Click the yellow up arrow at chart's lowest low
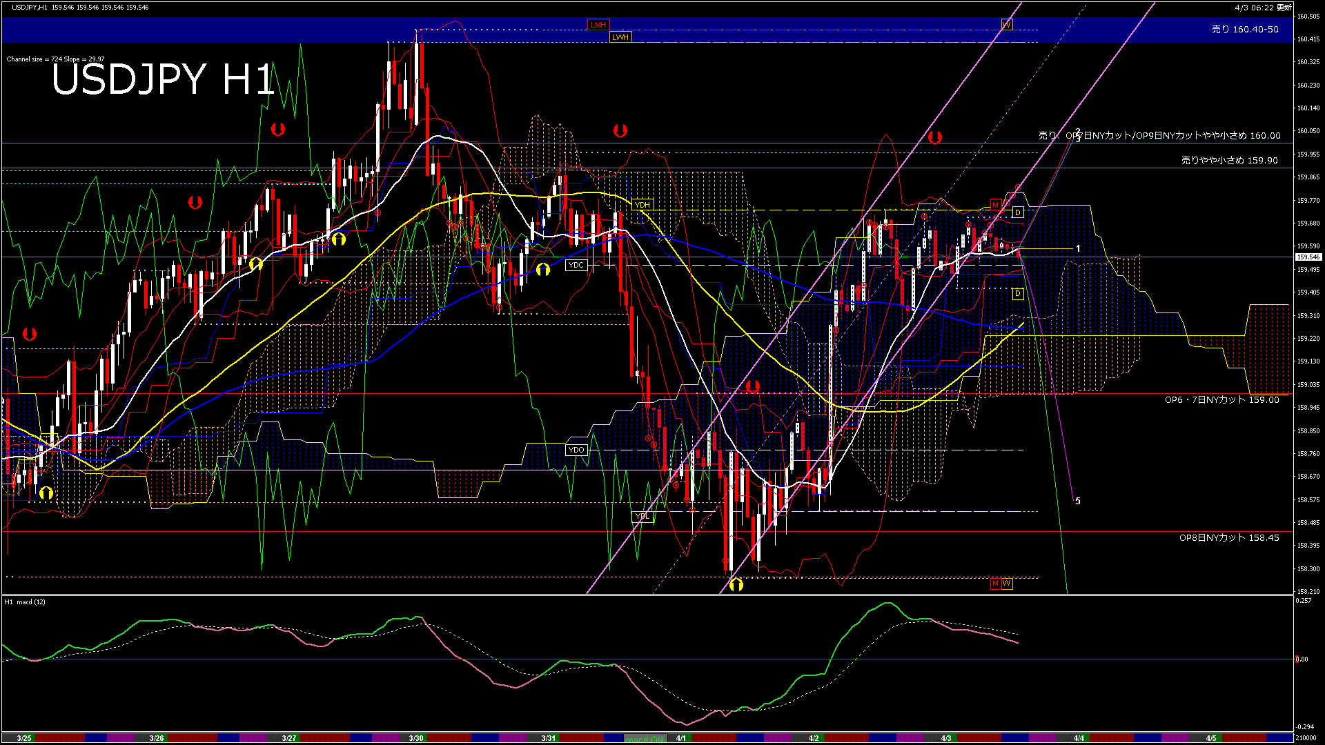Image resolution: width=1325 pixels, height=745 pixels. coord(736,585)
